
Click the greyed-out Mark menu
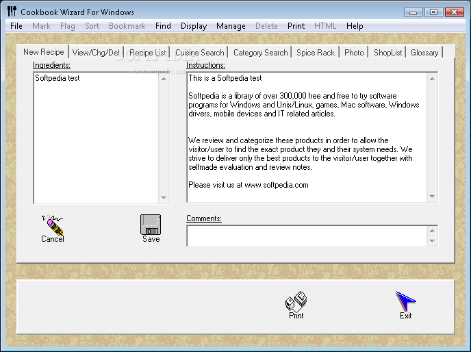[x=41, y=26]
